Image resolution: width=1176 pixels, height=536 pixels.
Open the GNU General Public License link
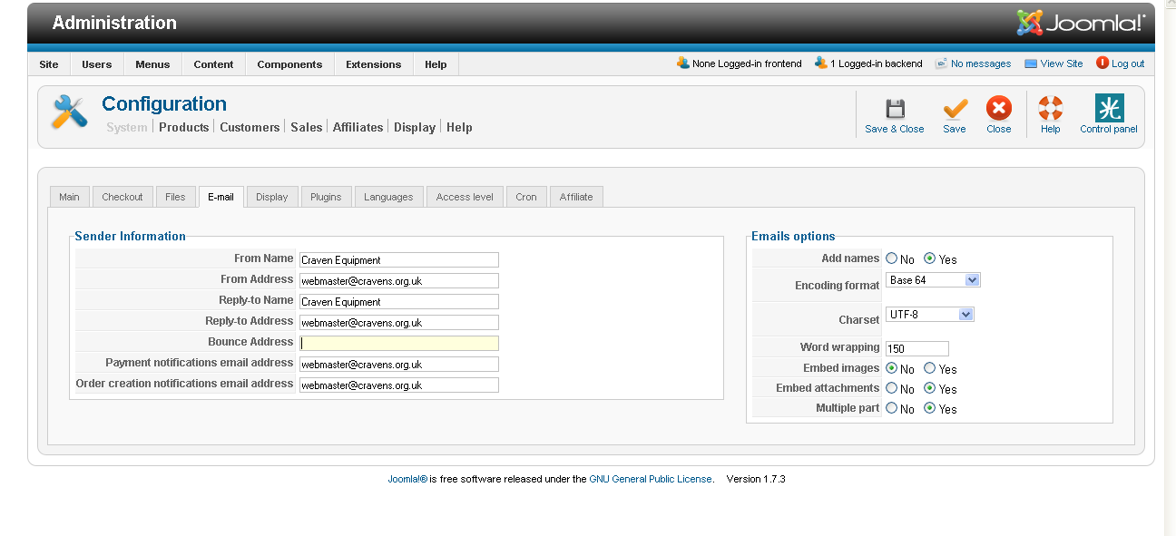pos(651,479)
